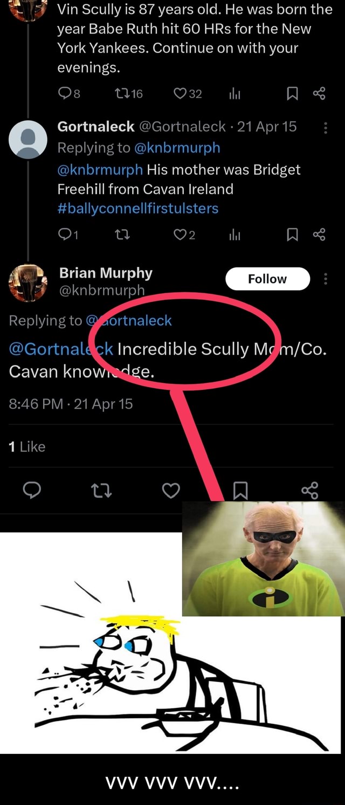Share Brian Murphy's reply tweet
Viewport: 345px width, 805px height.
point(310,491)
